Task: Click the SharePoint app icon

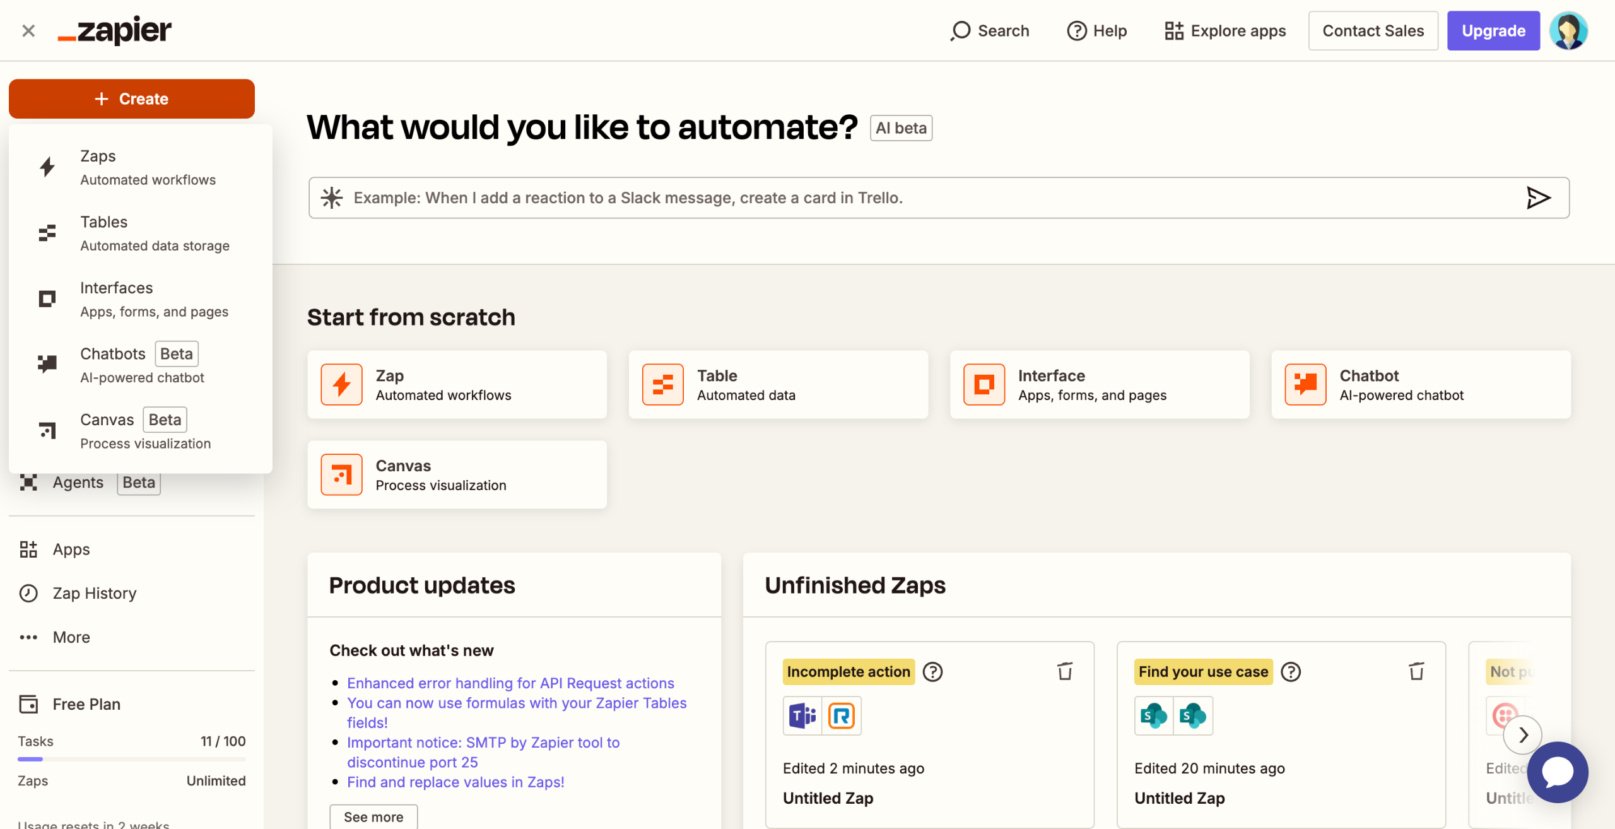Action: (x=1153, y=715)
